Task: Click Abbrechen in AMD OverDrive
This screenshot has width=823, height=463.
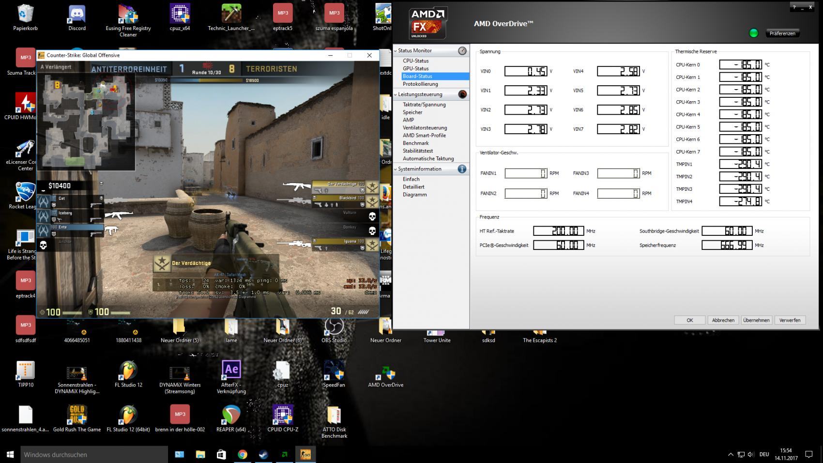Action: coord(723,320)
